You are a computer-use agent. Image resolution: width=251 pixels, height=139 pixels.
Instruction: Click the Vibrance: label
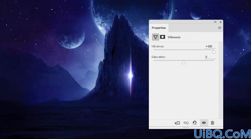[158, 46]
